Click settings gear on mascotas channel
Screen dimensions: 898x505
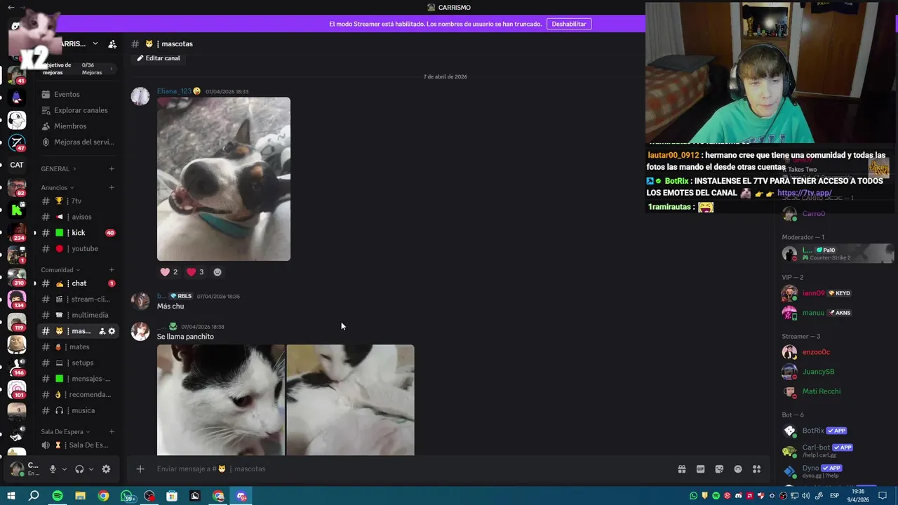[x=112, y=331]
